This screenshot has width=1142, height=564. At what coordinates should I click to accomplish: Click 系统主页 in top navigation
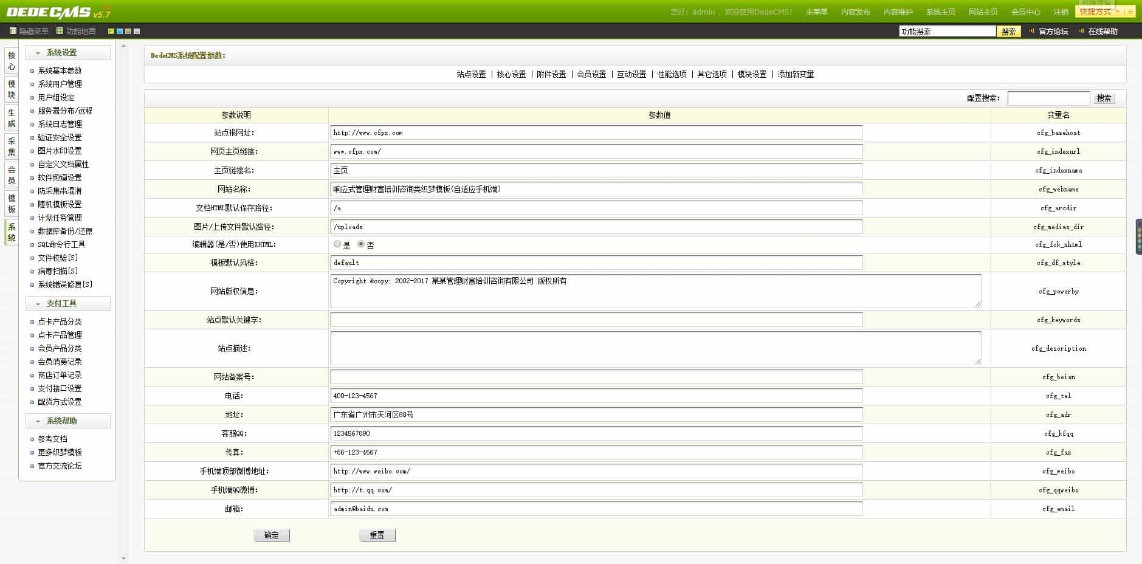[940, 12]
